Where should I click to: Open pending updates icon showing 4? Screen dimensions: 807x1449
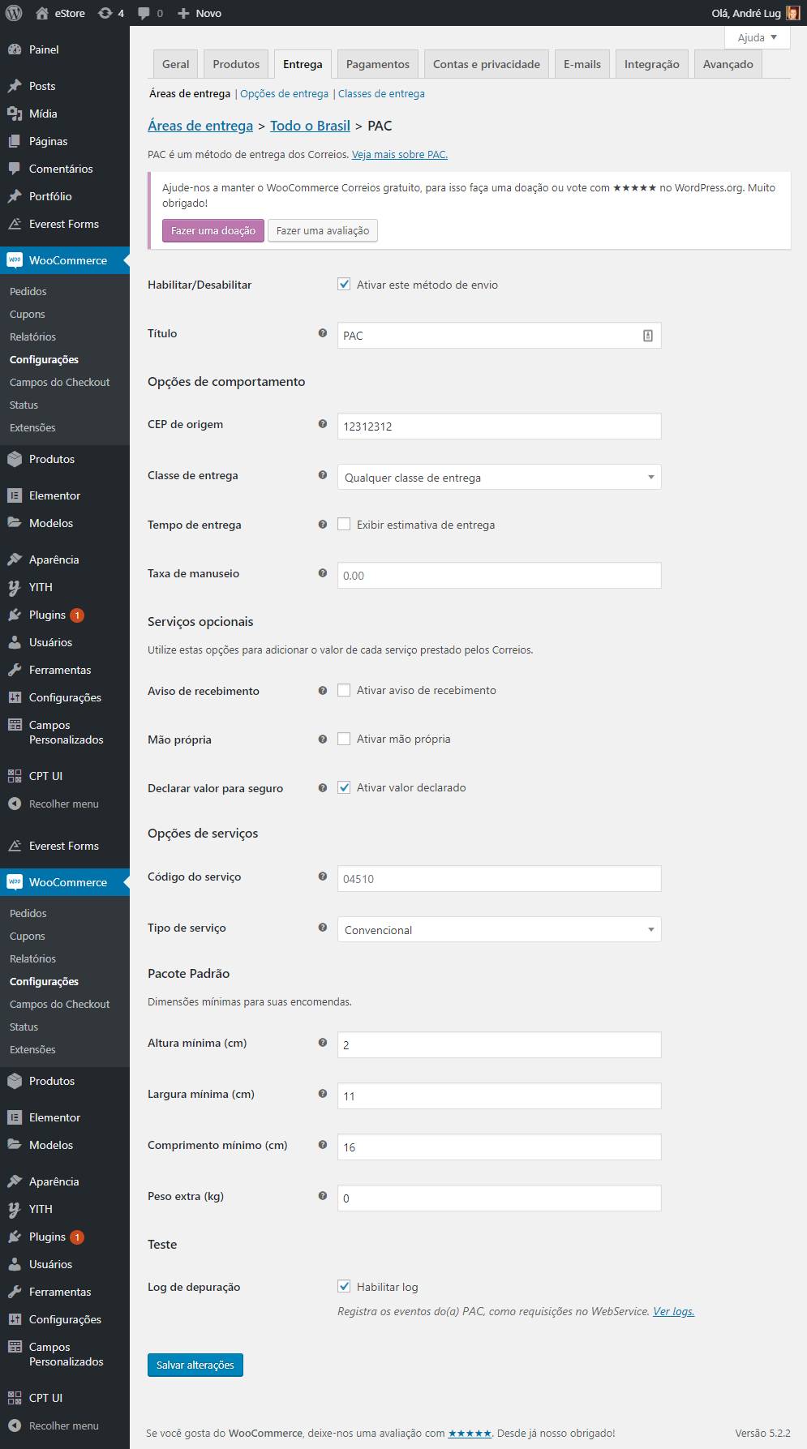pos(105,13)
